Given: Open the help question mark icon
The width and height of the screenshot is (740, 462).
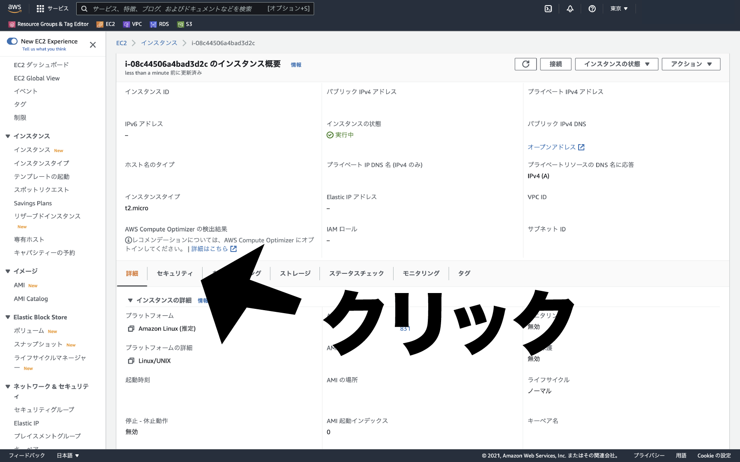Looking at the screenshot, I should [592, 9].
